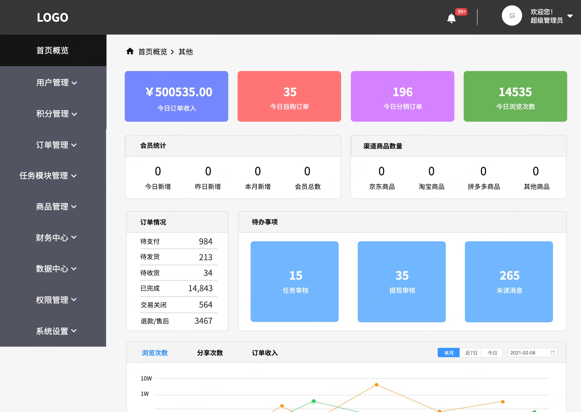
Task: Select the 本月 time range button
Action: (449, 353)
